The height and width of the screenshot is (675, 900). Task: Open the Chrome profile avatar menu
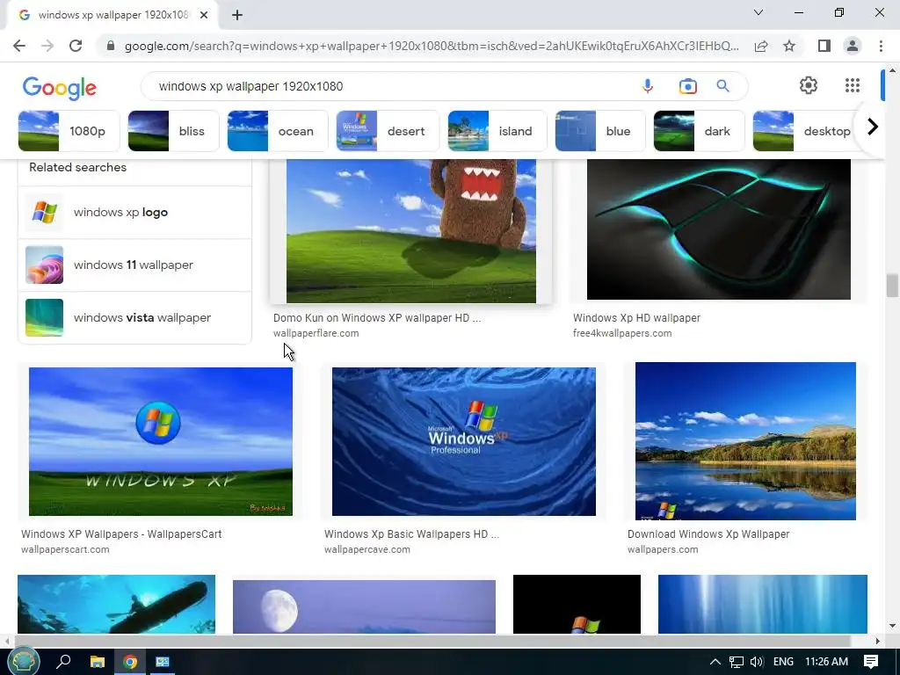point(853,46)
